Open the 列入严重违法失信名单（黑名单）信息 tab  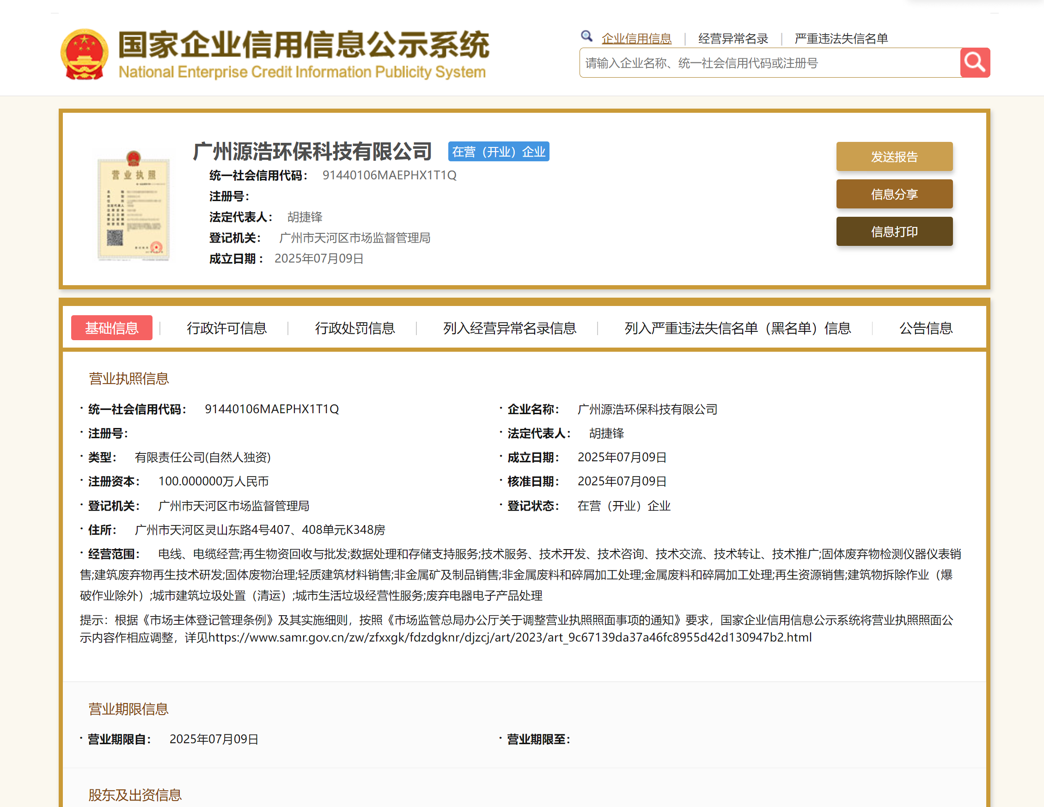pyautogui.click(x=737, y=328)
